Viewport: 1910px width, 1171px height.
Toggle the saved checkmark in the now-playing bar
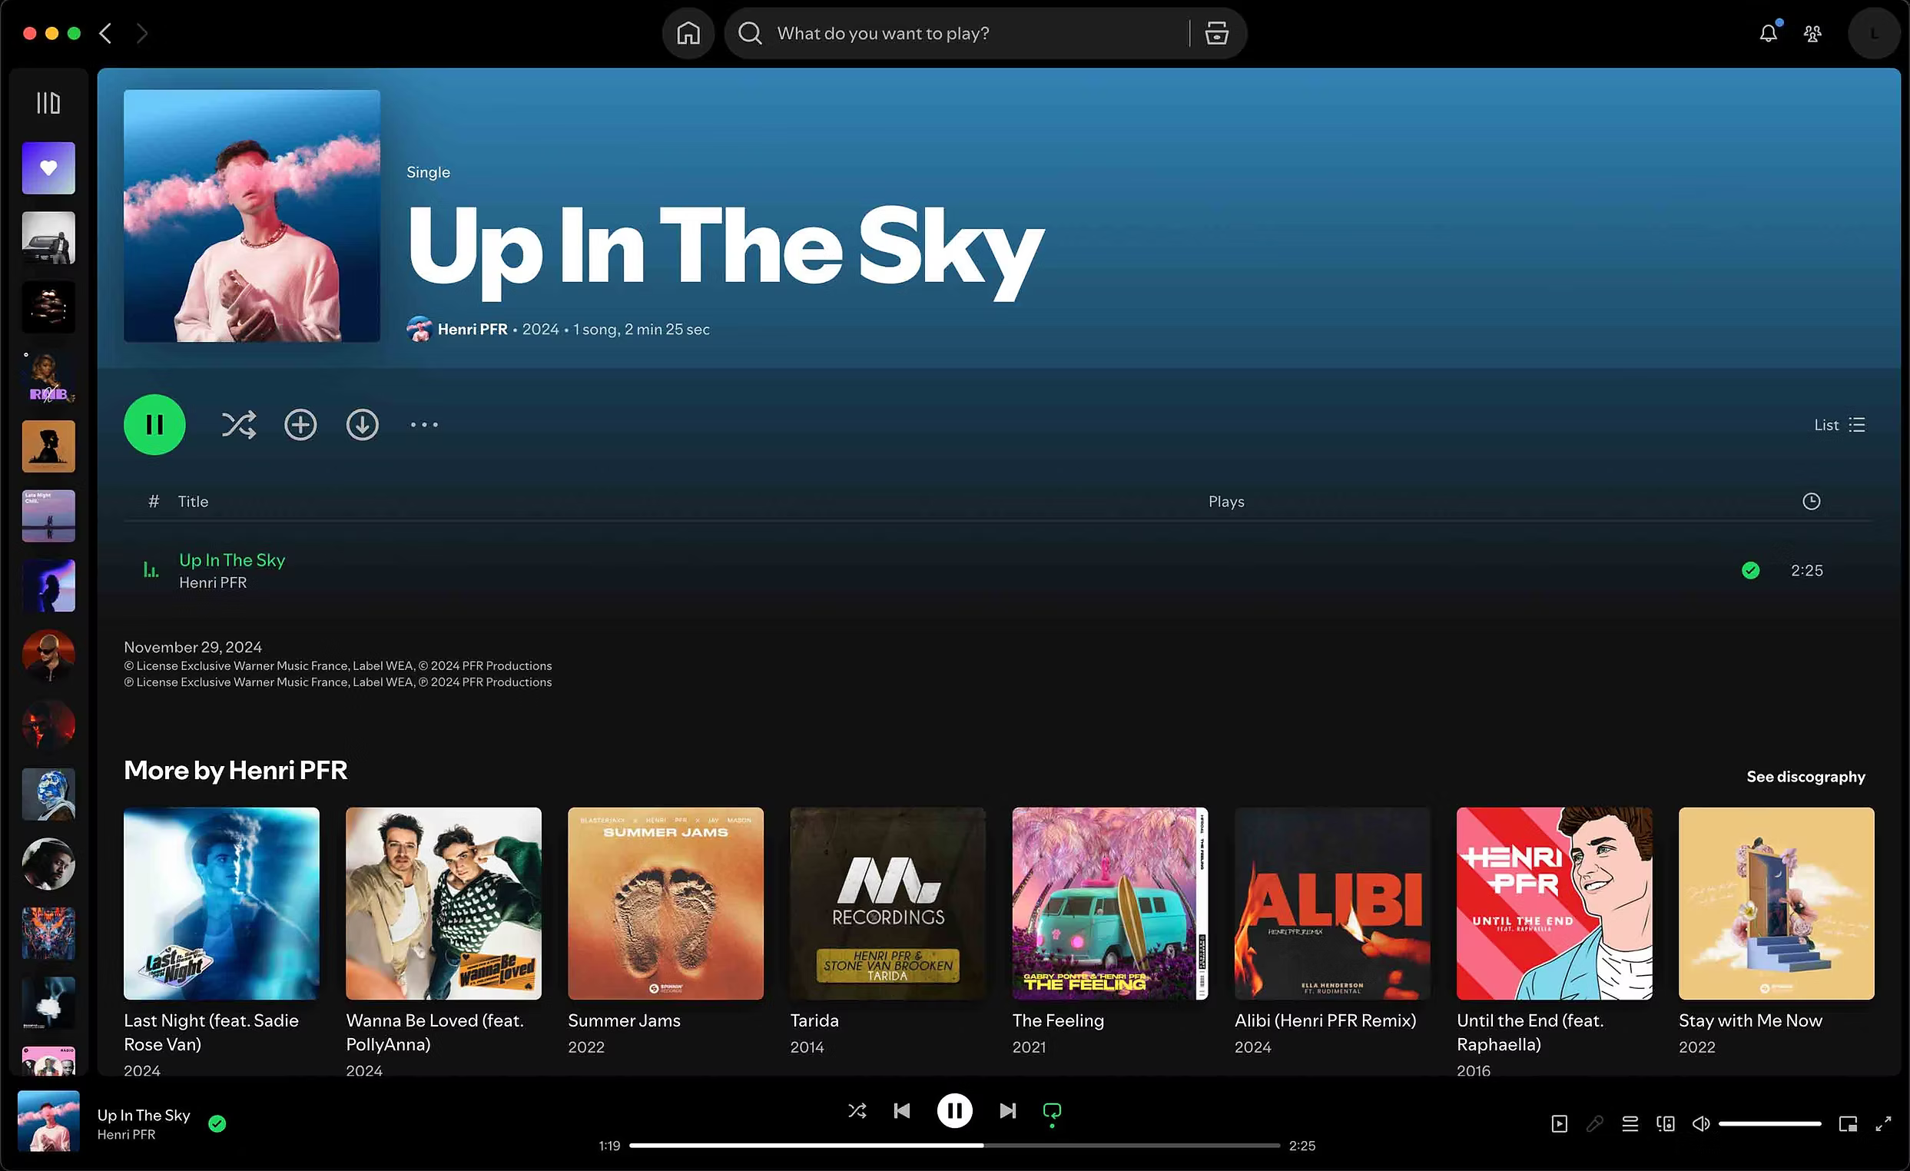pyautogui.click(x=217, y=1123)
